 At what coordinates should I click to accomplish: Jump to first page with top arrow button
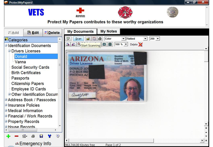click(x=206, y=128)
